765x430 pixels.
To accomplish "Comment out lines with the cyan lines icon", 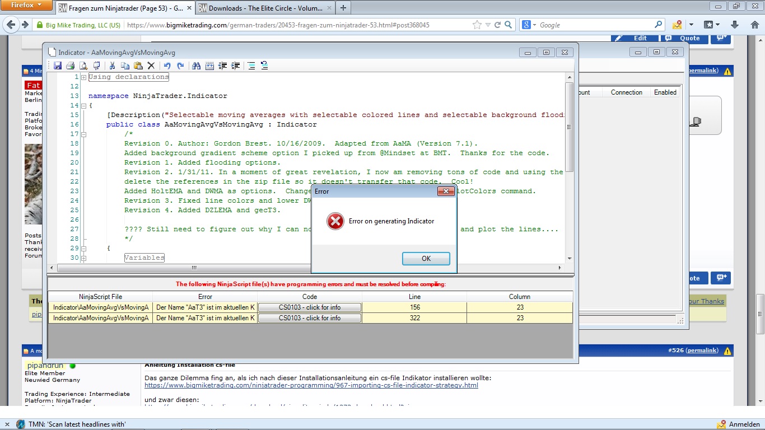I will click(251, 66).
